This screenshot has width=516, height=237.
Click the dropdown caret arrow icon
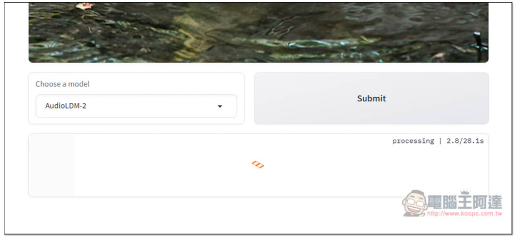(220, 106)
